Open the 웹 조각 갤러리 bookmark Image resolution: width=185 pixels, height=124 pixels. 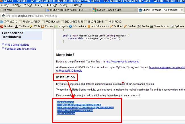(94, 22)
